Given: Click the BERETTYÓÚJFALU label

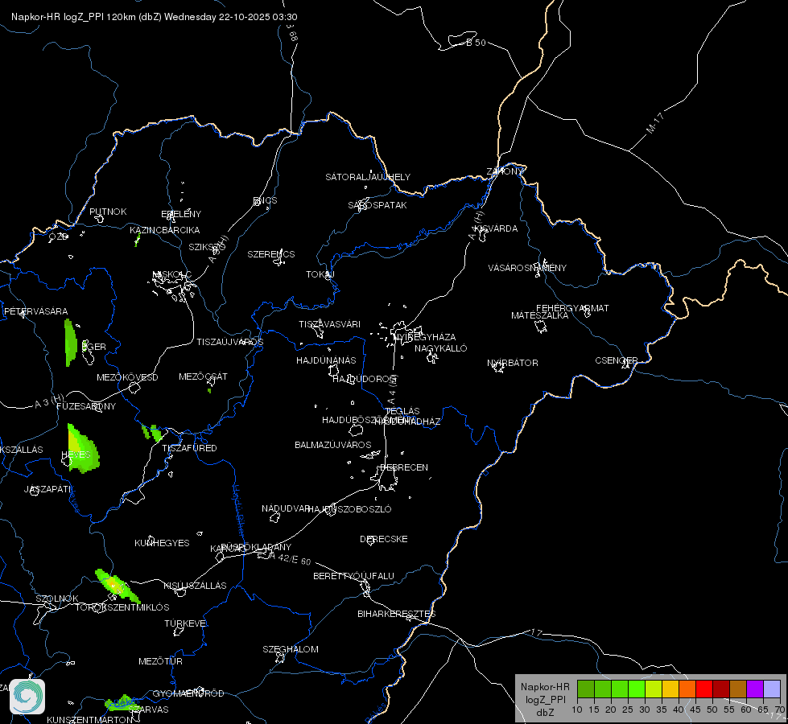Looking at the screenshot, I should pos(354,576).
